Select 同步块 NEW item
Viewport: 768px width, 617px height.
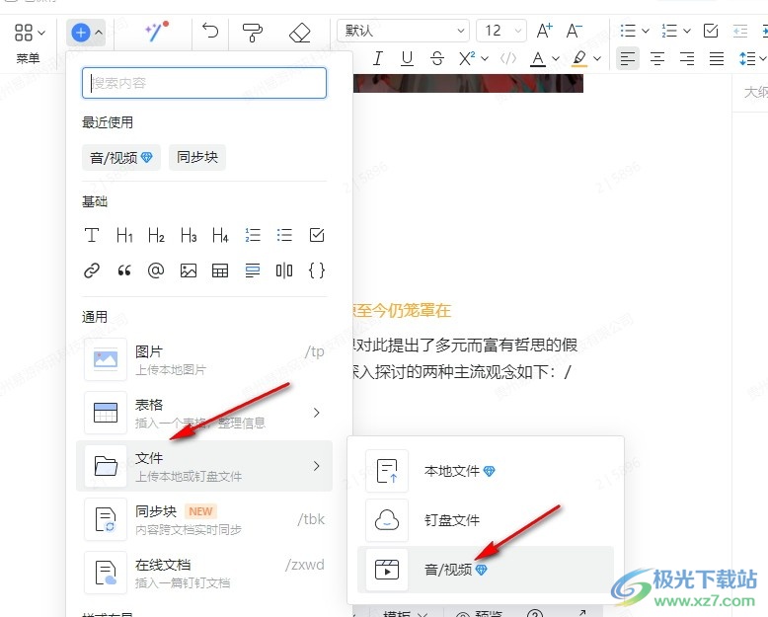(x=204, y=519)
